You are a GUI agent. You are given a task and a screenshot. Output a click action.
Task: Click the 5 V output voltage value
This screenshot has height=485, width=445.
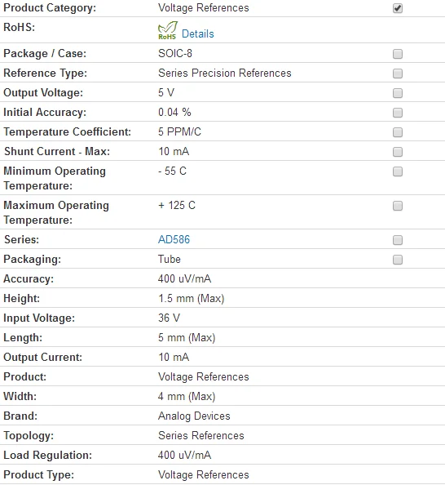[166, 92]
